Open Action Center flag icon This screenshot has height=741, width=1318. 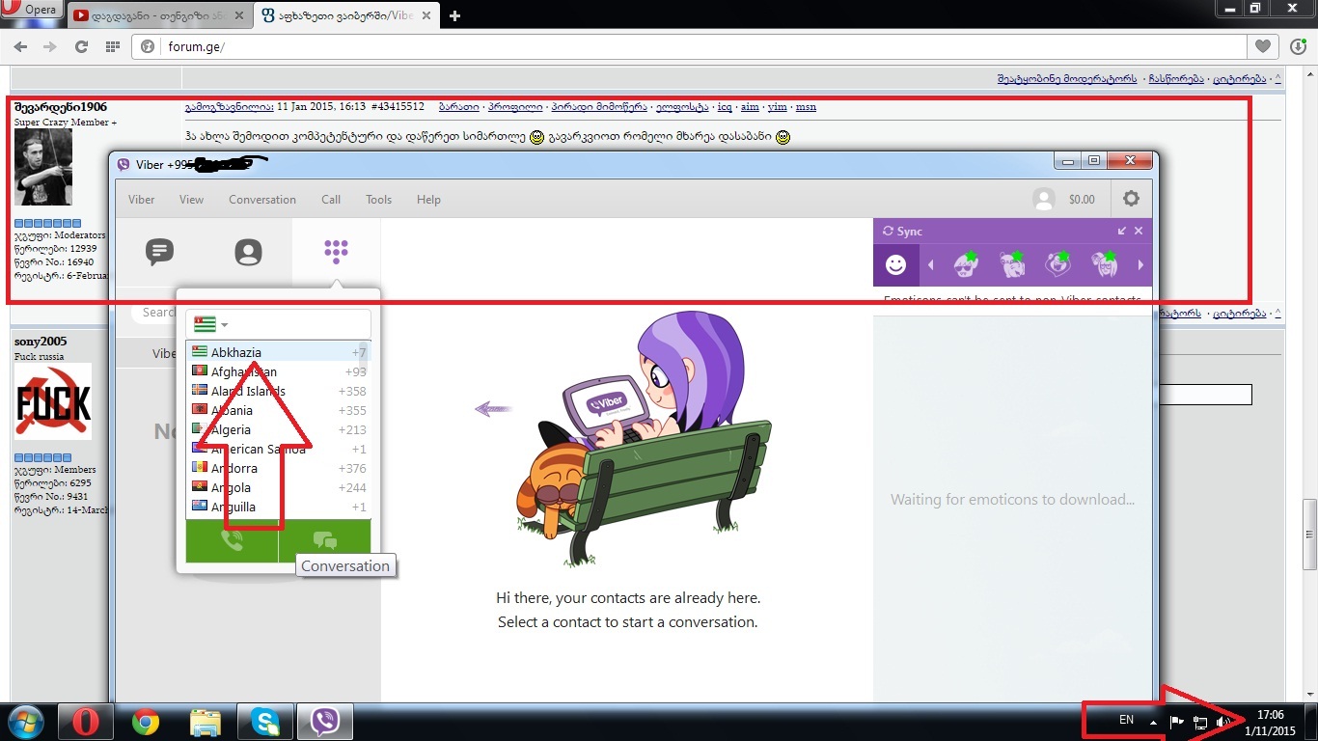pos(1177,721)
